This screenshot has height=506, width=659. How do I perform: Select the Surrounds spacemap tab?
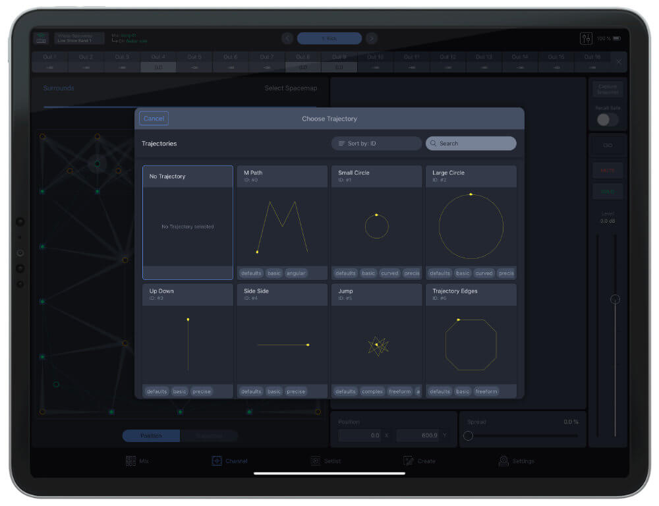pos(59,88)
